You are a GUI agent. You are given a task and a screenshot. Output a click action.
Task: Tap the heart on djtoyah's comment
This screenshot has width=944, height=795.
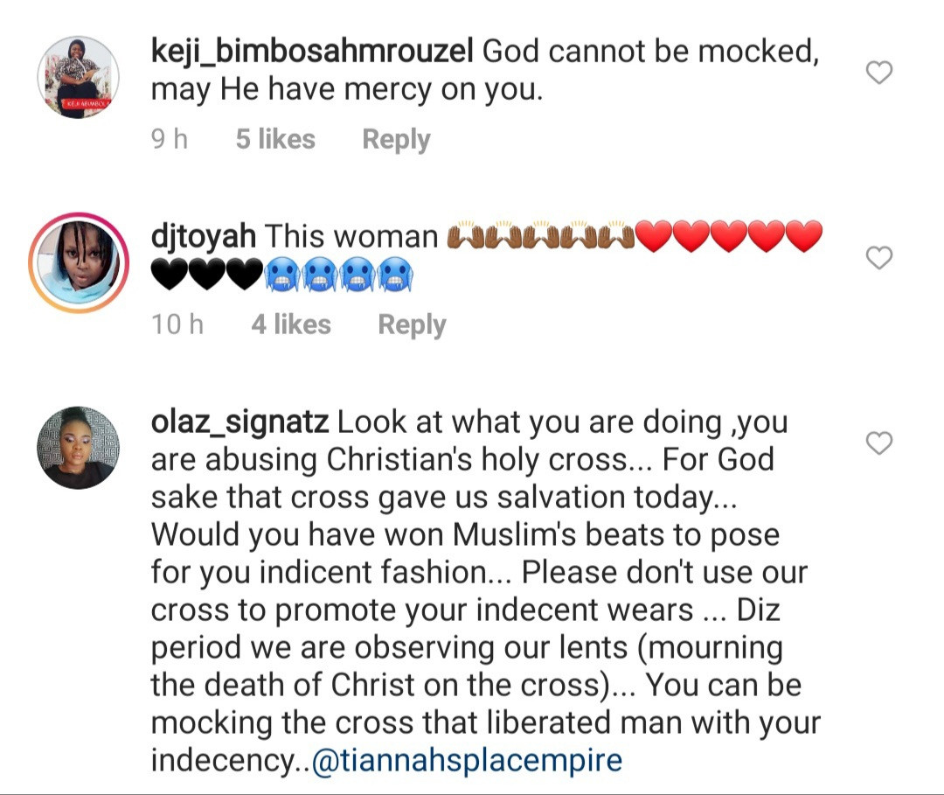click(x=878, y=258)
